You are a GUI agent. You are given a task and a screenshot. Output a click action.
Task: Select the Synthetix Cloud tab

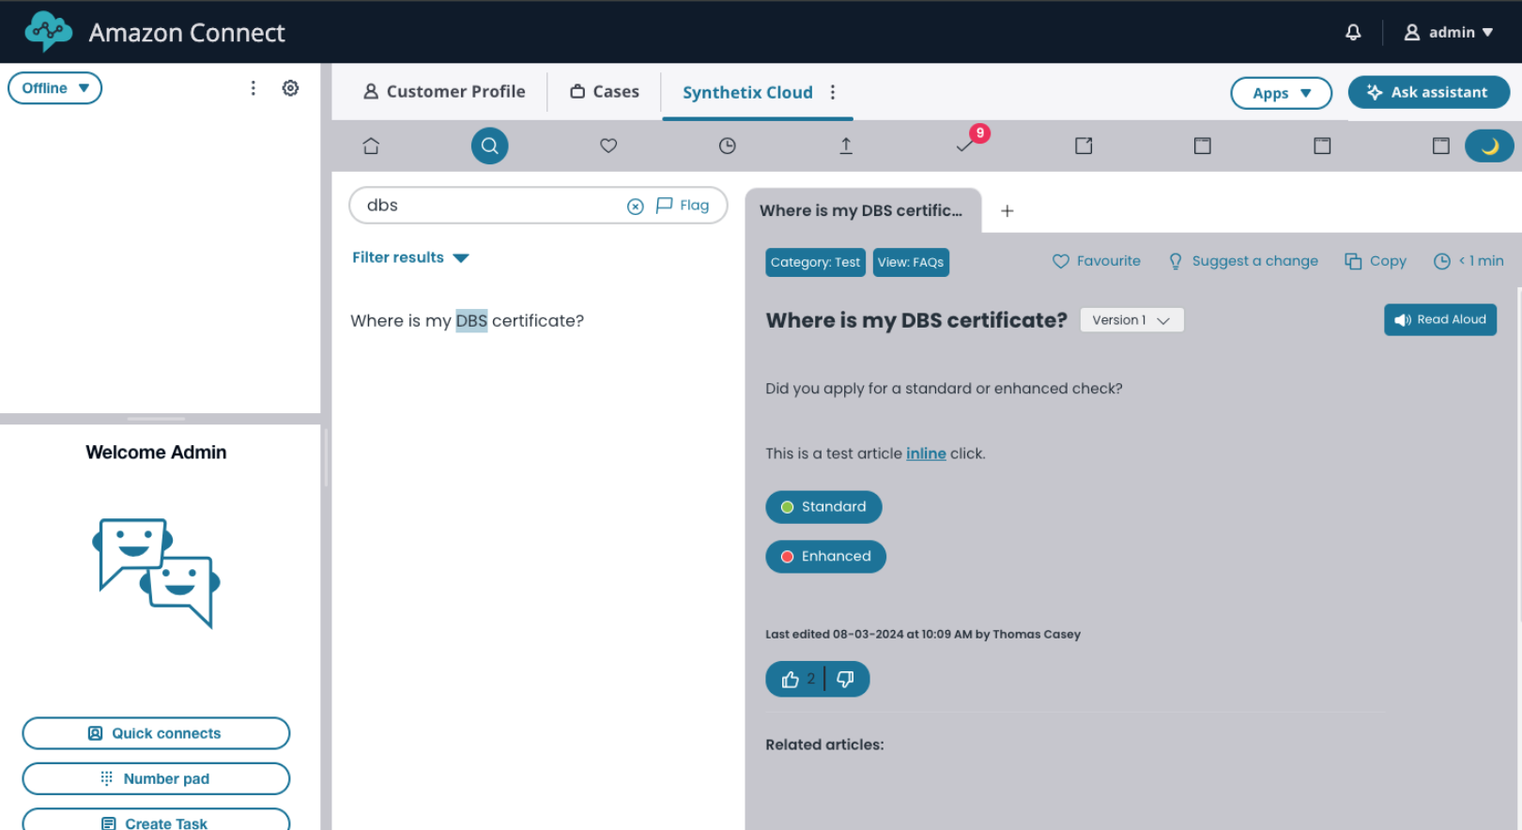(747, 92)
